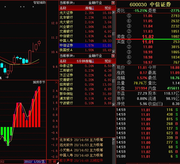The height and width of the screenshot is (164, 180).
Task: Click the 2012/1/20 date box below the chart
Action: (35, 162)
